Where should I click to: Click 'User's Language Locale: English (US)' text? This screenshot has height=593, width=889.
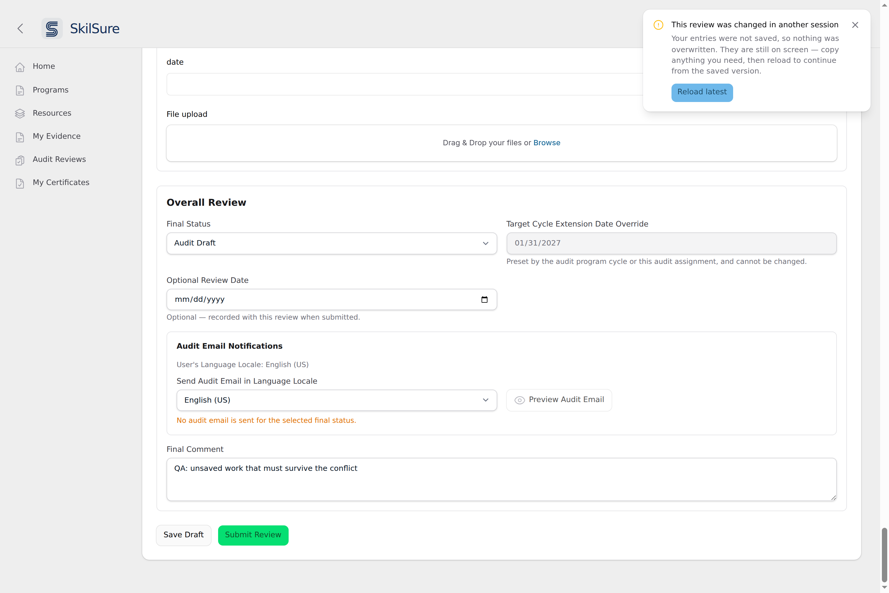point(243,365)
